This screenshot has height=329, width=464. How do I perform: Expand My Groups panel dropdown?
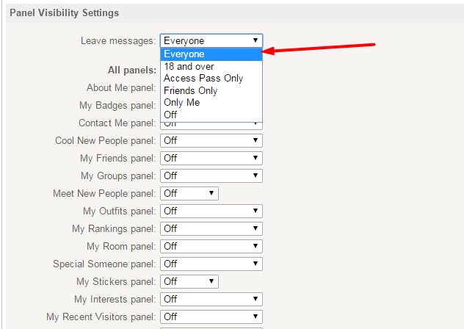(211, 176)
